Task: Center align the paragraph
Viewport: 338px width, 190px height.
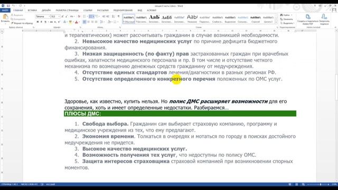Action: (88, 22)
